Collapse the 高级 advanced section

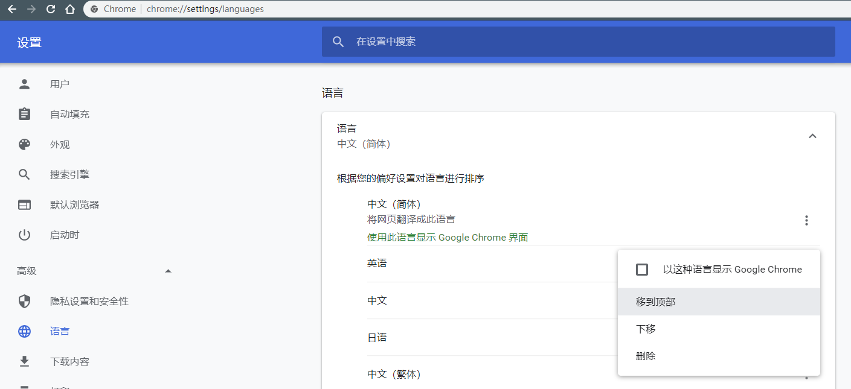coord(169,271)
